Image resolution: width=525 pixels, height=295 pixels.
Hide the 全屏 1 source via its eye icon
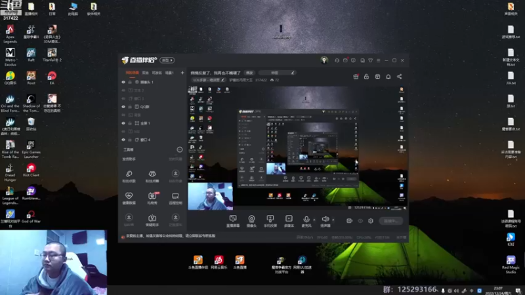point(123,123)
